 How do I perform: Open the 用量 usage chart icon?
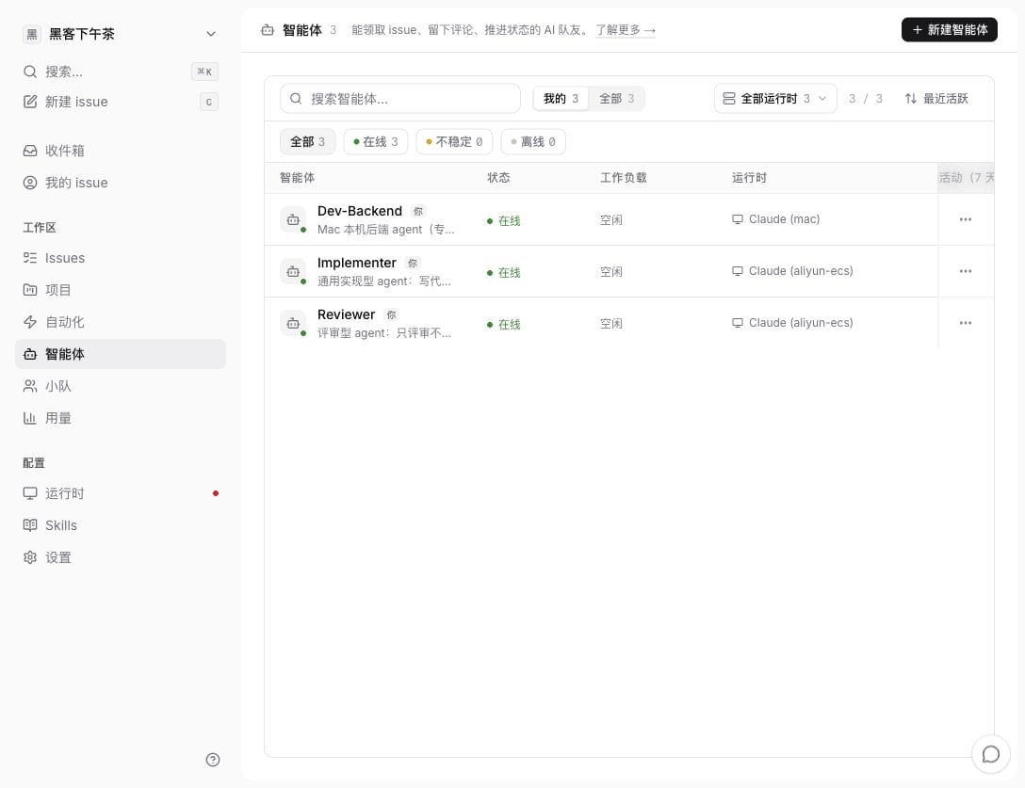[x=30, y=418]
